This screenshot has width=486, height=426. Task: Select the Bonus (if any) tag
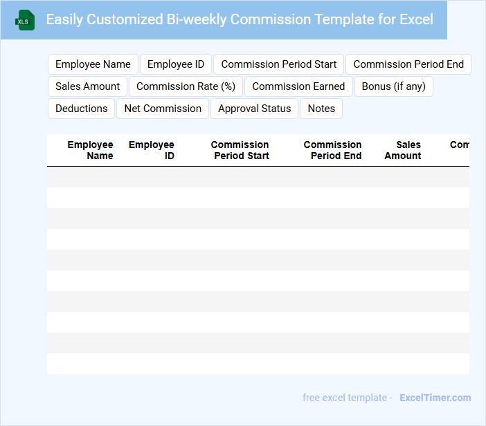pos(394,86)
